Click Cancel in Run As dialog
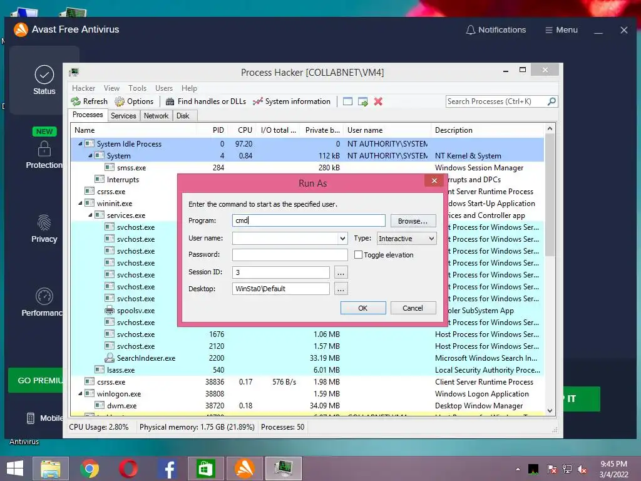This screenshot has width=641, height=481. pos(413,308)
